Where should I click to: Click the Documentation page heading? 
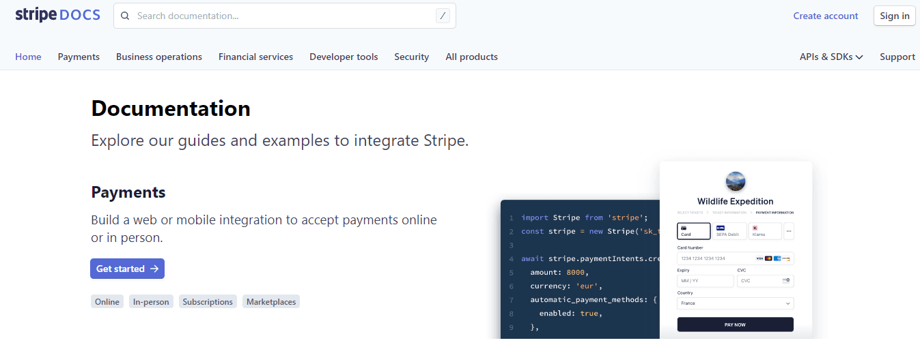pyautogui.click(x=171, y=108)
